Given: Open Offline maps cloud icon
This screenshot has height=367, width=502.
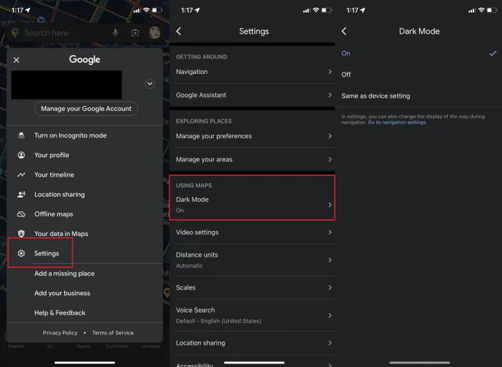Looking at the screenshot, I should (21, 214).
